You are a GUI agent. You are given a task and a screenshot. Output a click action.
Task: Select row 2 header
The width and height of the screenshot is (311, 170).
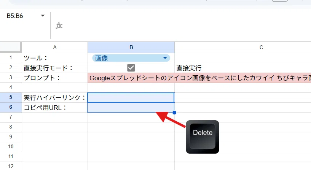11,68
